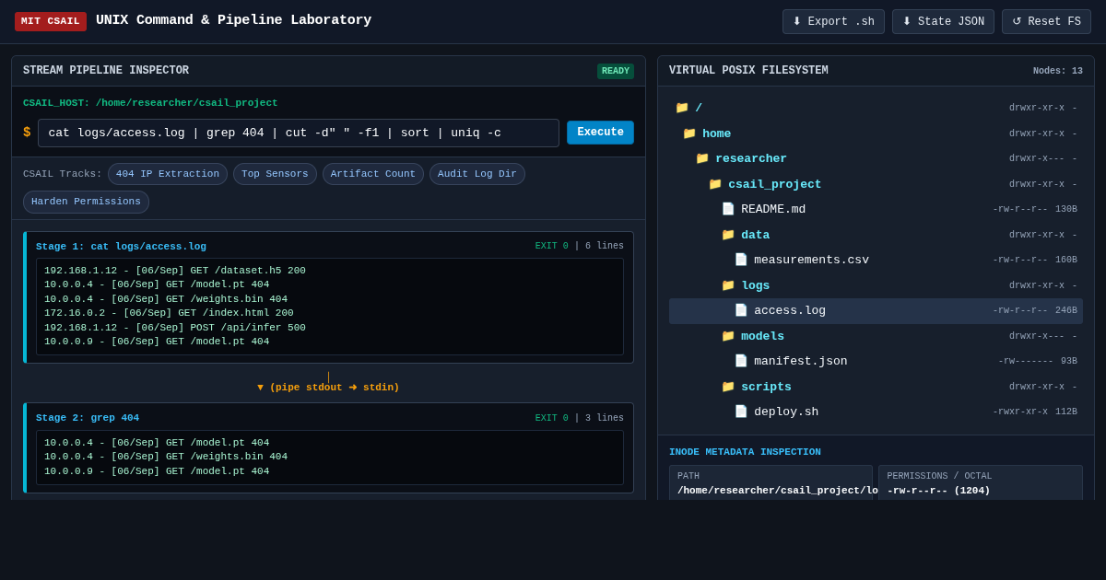Select the Harden Permissions track

(x=86, y=202)
